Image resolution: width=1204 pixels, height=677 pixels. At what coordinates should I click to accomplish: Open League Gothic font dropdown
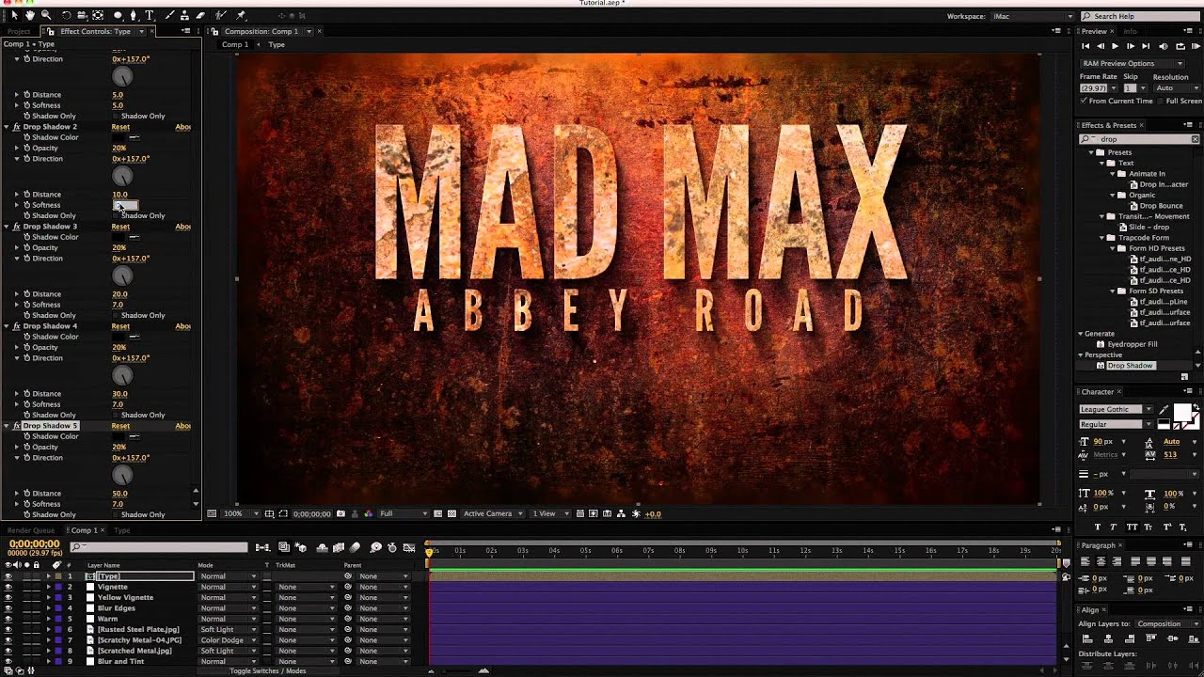coord(1116,409)
